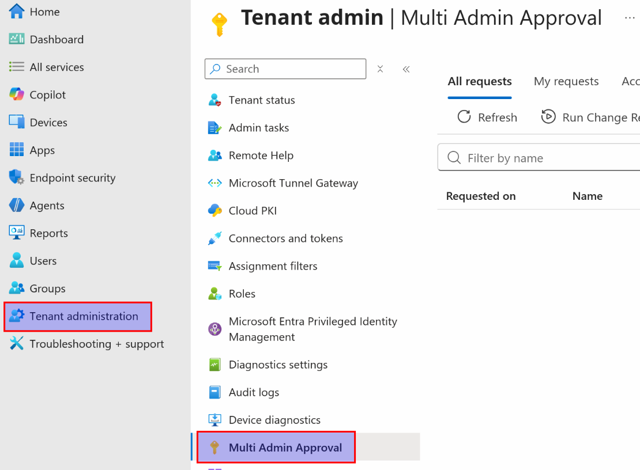Screen dimensions: 640x470
Task: Go to Devices in the sidebar
Action: (x=48, y=122)
